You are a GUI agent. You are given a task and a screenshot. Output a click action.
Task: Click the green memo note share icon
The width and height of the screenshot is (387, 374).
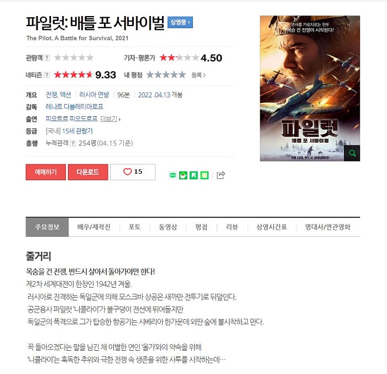pyautogui.click(x=205, y=175)
